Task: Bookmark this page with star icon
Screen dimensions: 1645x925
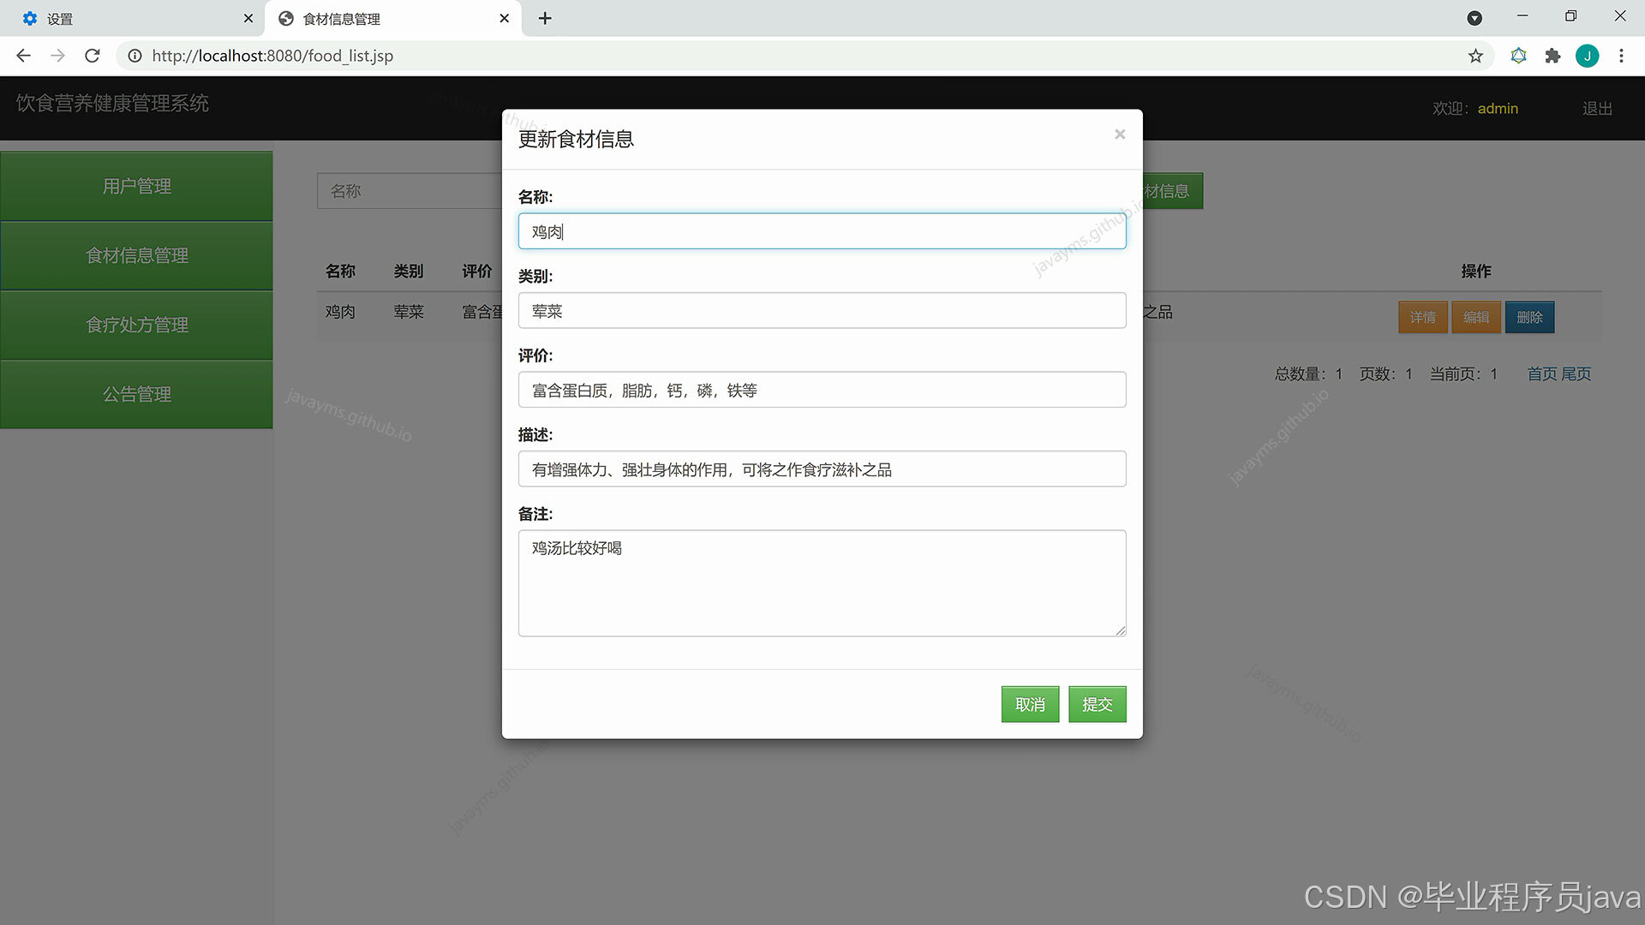Action: [x=1475, y=56]
